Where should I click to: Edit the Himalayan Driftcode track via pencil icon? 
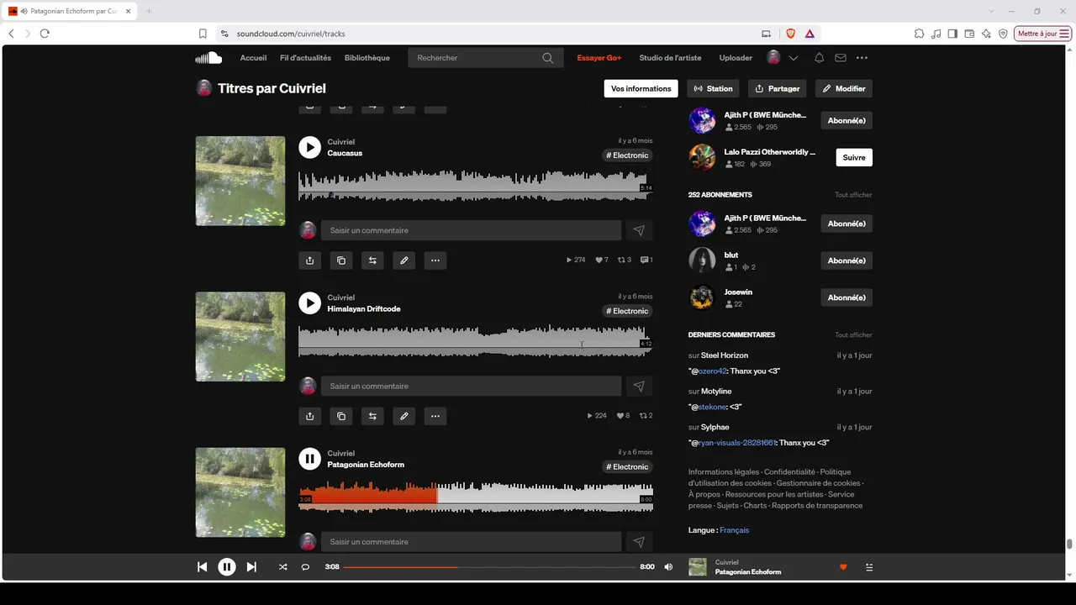coord(404,416)
